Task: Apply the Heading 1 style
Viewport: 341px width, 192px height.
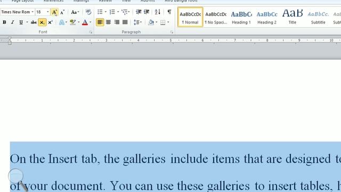Action: click(x=241, y=17)
